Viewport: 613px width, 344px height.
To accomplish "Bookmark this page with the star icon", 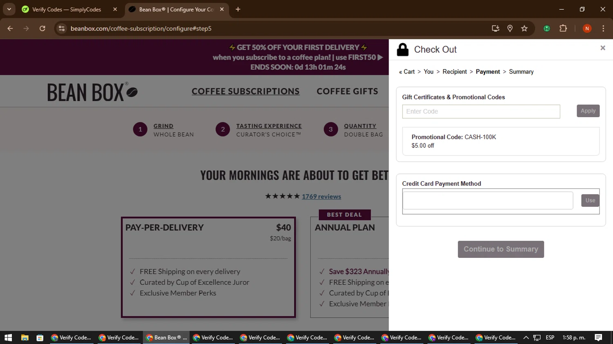I will point(524,29).
